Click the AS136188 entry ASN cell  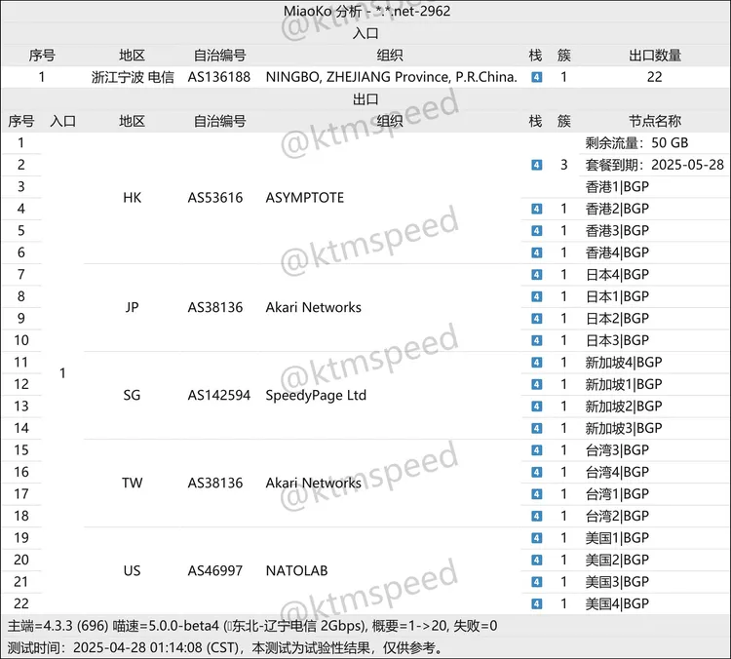click(x=219, y=77)
